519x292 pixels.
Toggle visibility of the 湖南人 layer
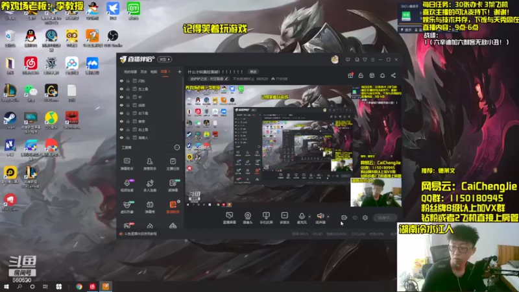tap(121, 138)
